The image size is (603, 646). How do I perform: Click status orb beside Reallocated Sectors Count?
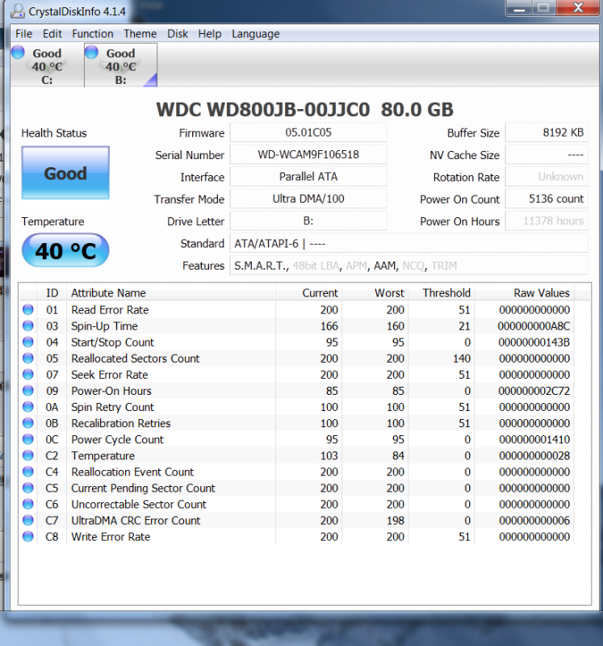[x=28, y=359]
